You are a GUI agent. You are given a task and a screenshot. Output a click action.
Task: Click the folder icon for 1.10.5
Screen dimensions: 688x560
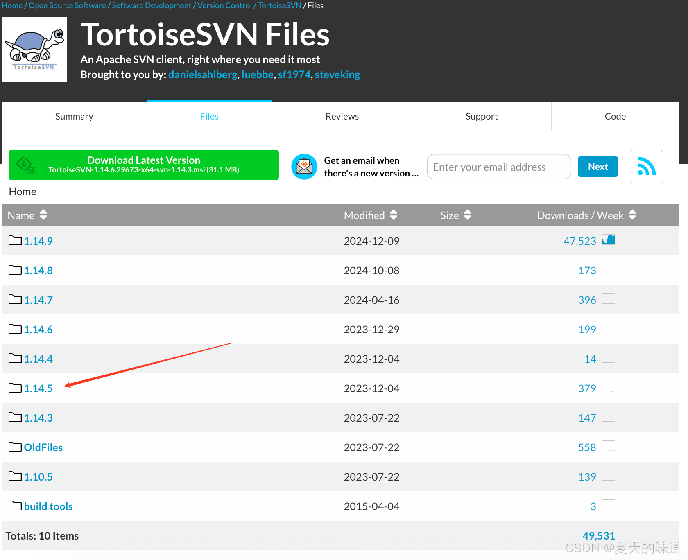click(x=15, y=476)
